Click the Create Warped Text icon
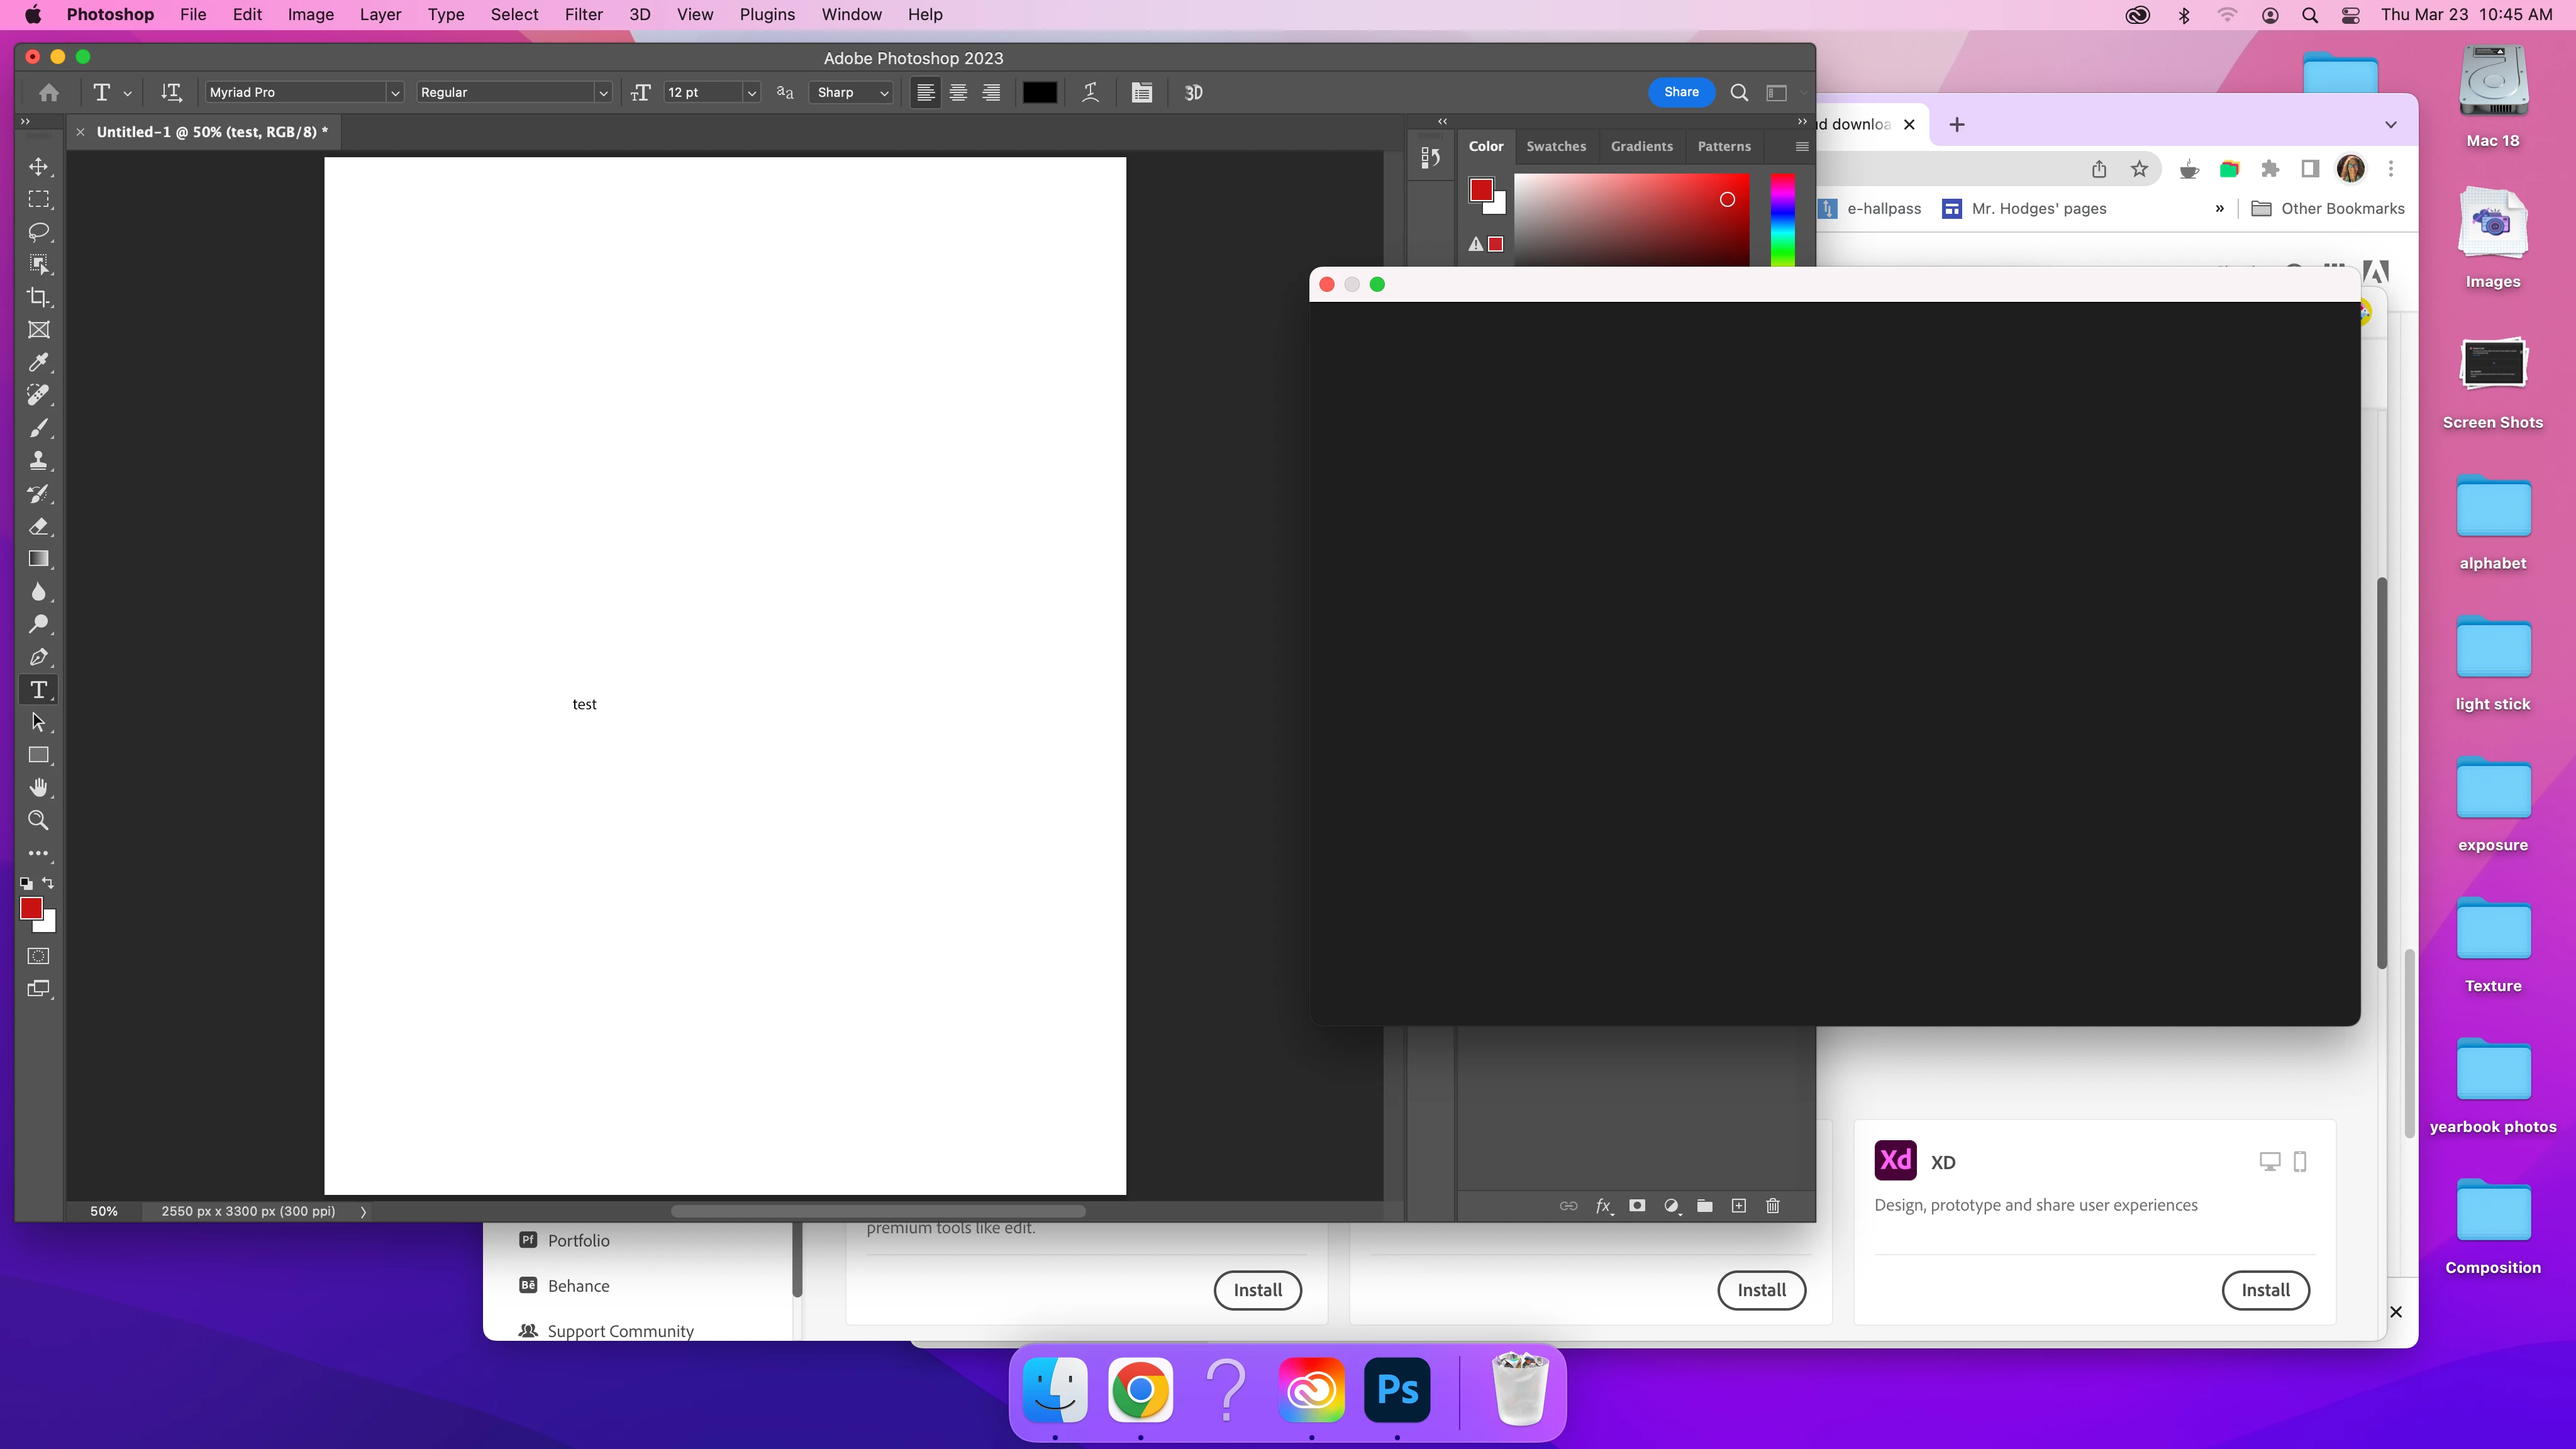Screen dimensions: 2576x1449 1090,92
